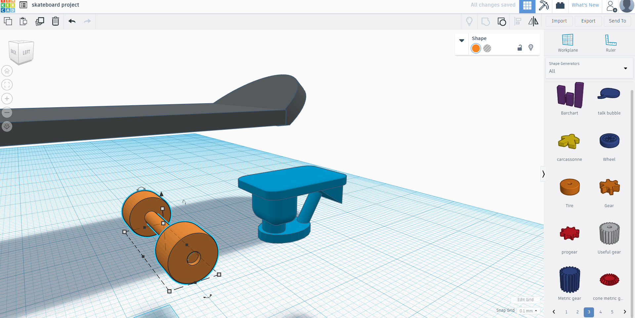Click the Align tool icon
The width and height of the screenshot is (635, 318).
pyautogui.click(x=518, y=21)
